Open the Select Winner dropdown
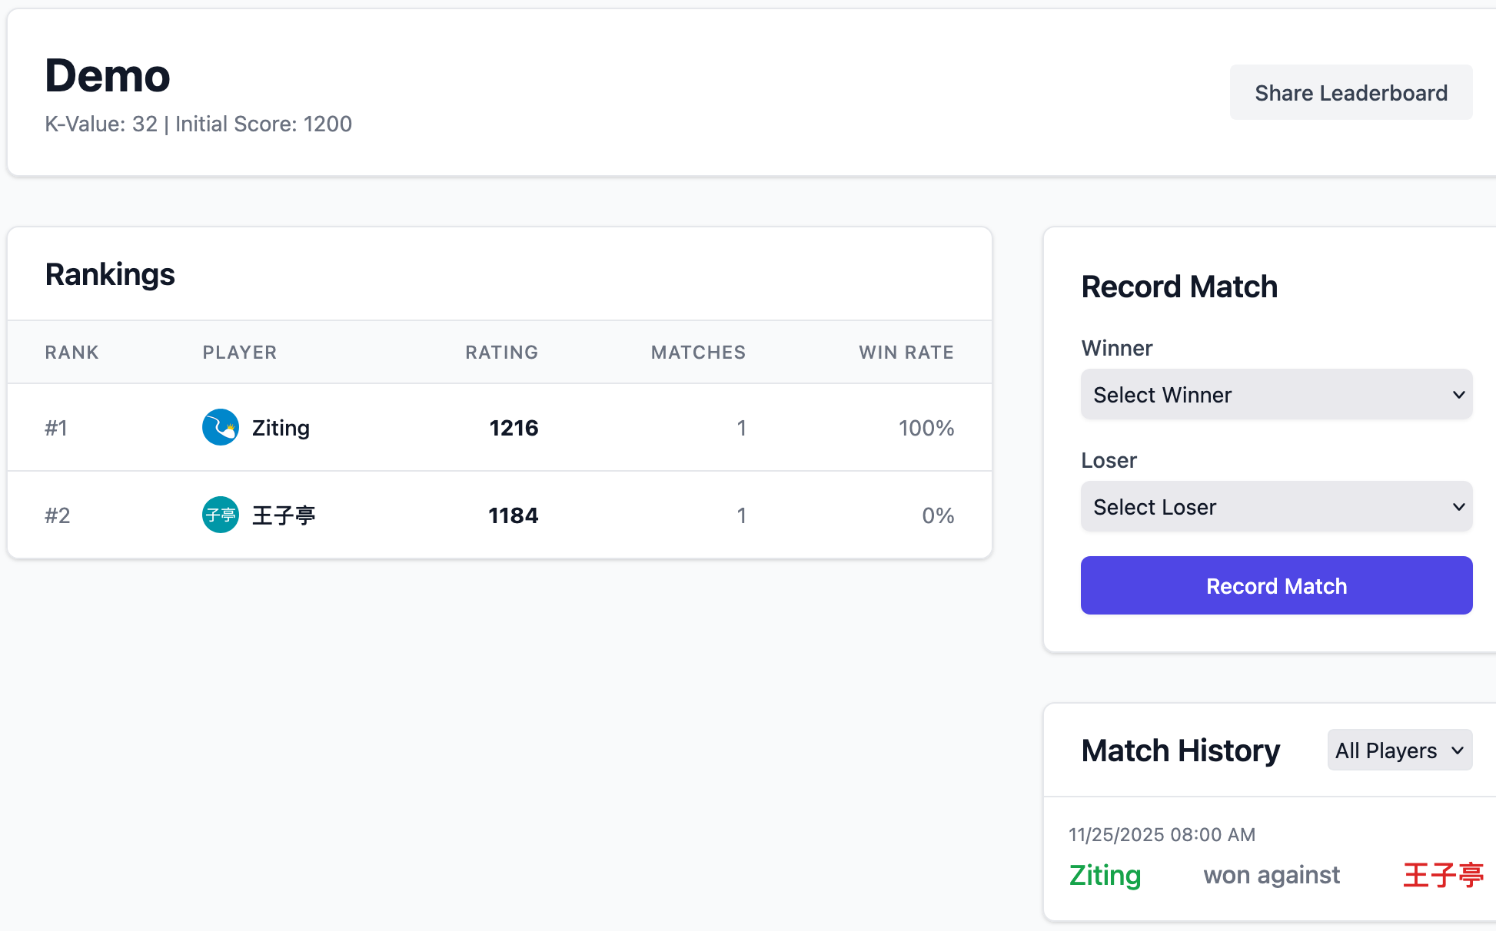The height and width of the screenshot is (931, 1496). [x=1276, y=395]
